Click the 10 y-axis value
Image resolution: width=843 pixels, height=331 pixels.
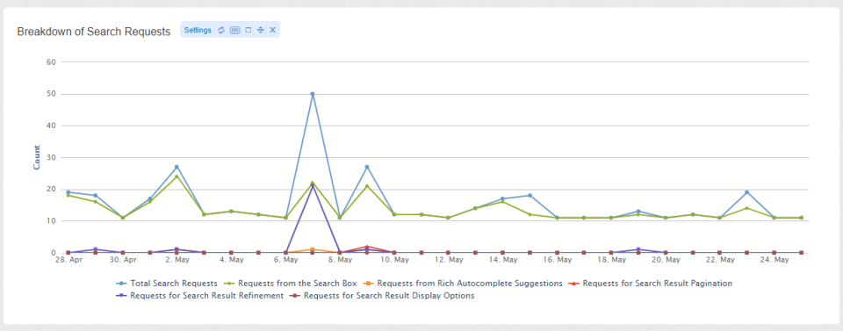tap(52, 221)
